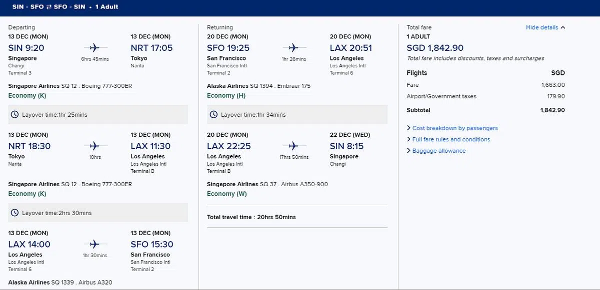Click the airplane icon on NRT to LAX flight
The image size is (600, 290).
click(x=94, y=146)
